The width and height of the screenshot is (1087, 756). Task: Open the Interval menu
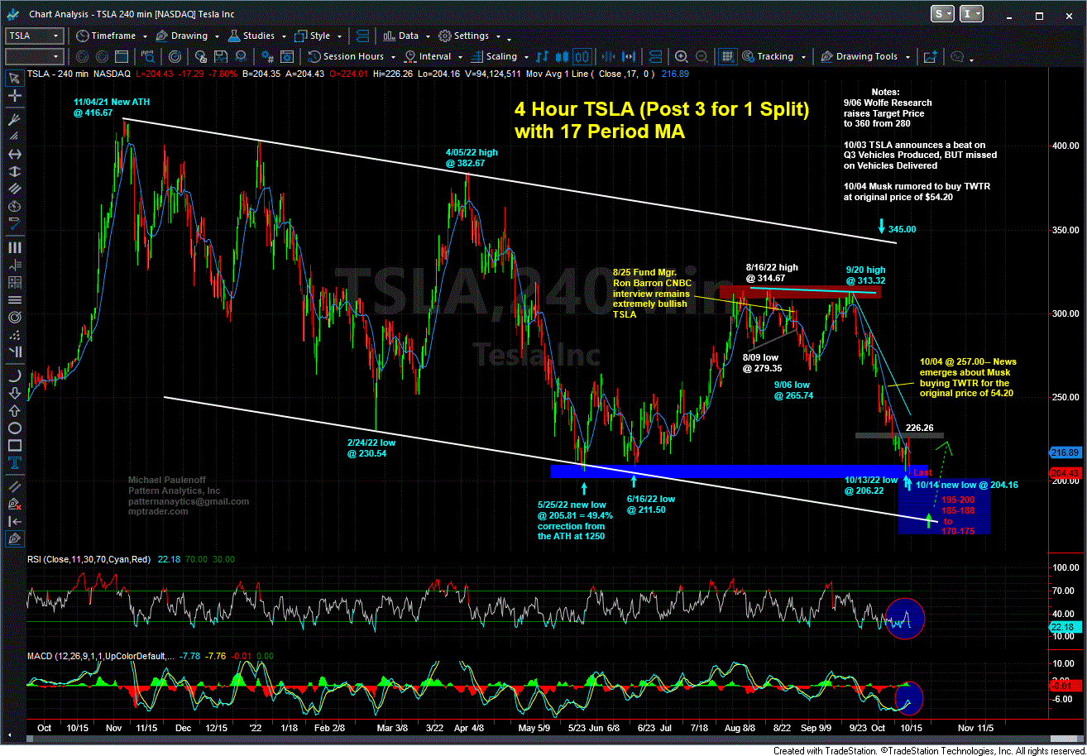pos(432,57)
